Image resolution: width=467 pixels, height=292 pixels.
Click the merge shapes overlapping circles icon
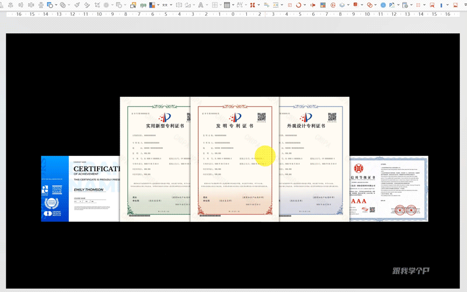tap(63, 5)
